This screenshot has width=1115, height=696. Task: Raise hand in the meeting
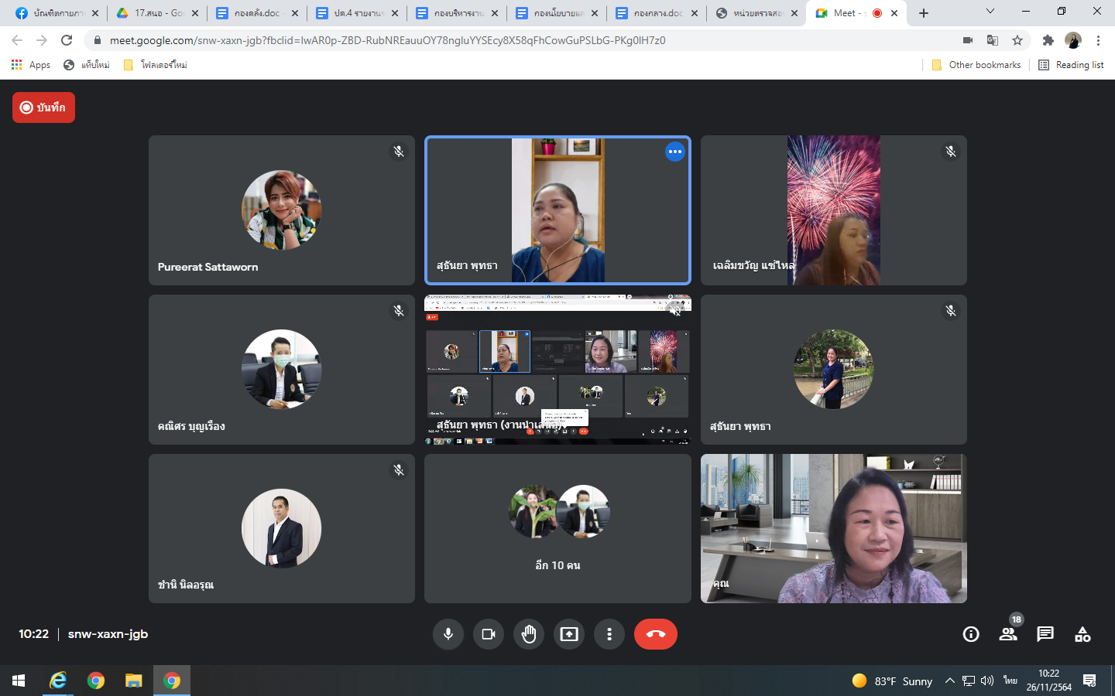529,634
